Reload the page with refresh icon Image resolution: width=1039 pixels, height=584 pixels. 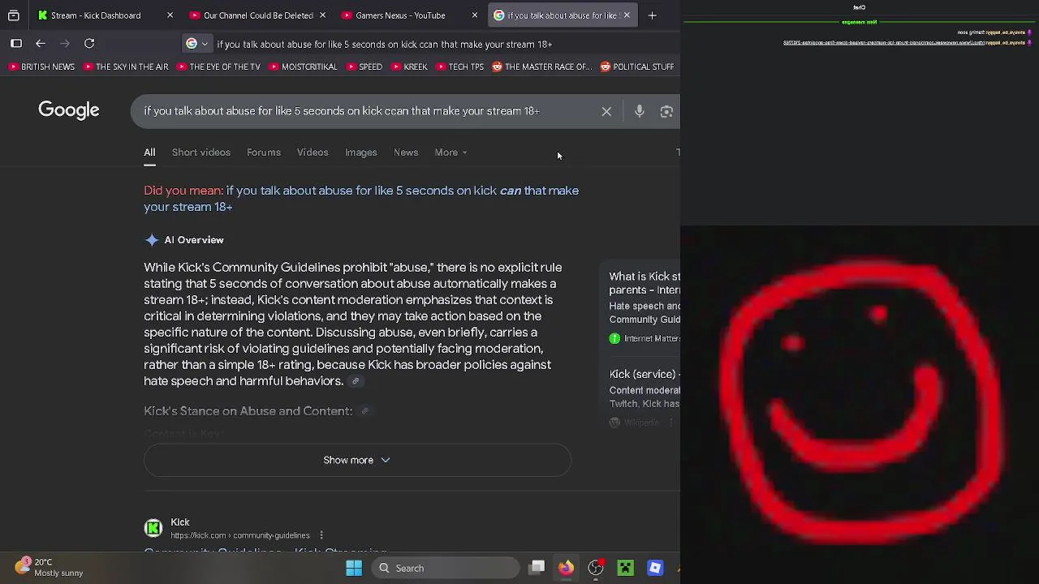pyautogui.click(x=89, y=44)
